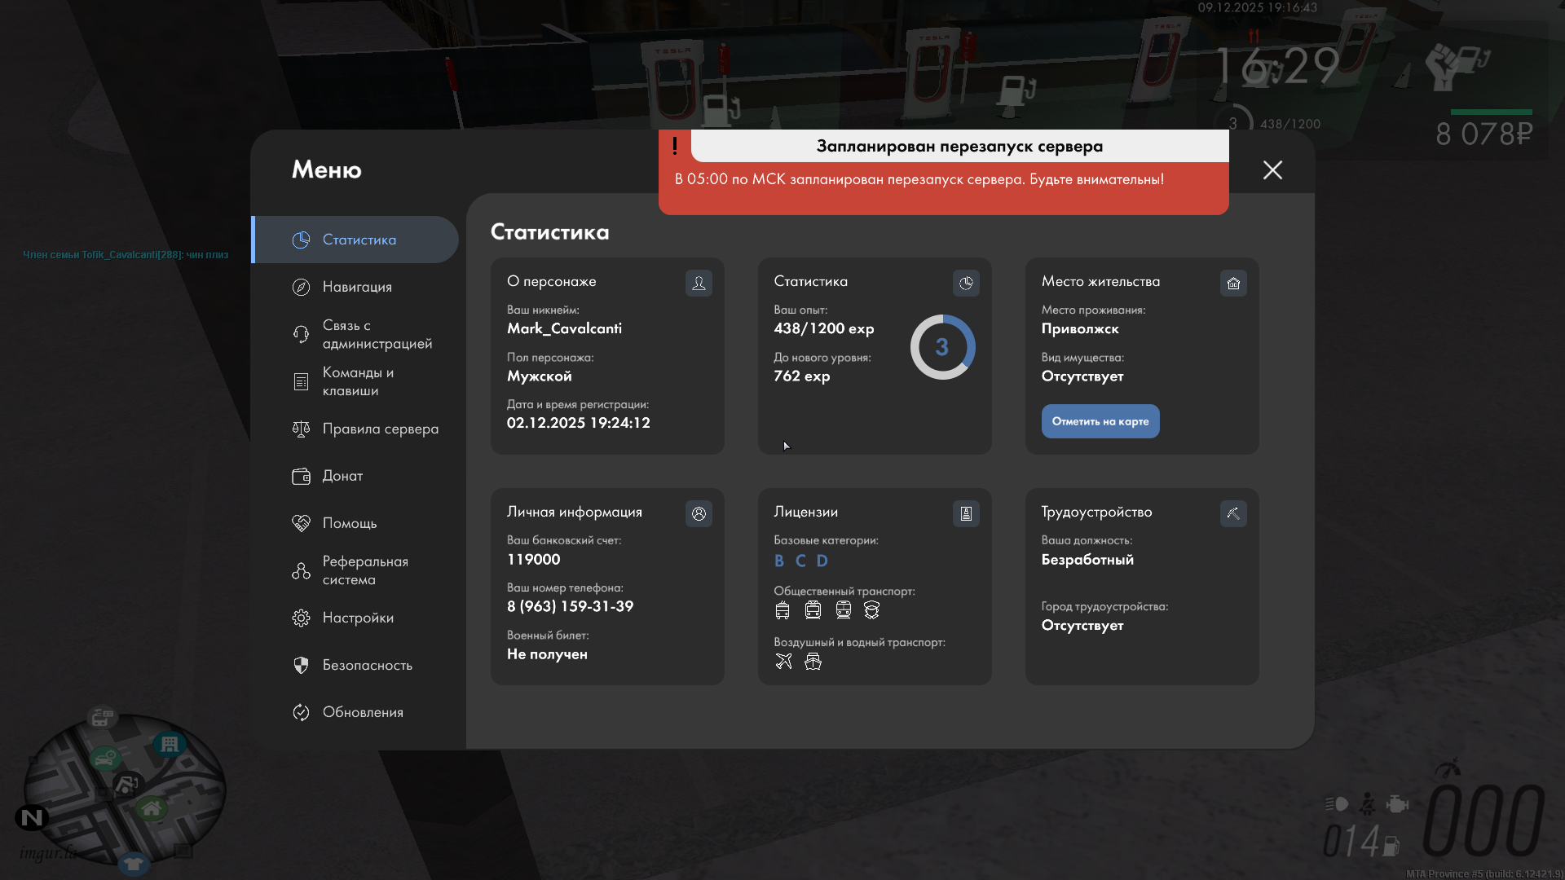
Task: Close the menu with the X button
Action: pos(1272,169)
